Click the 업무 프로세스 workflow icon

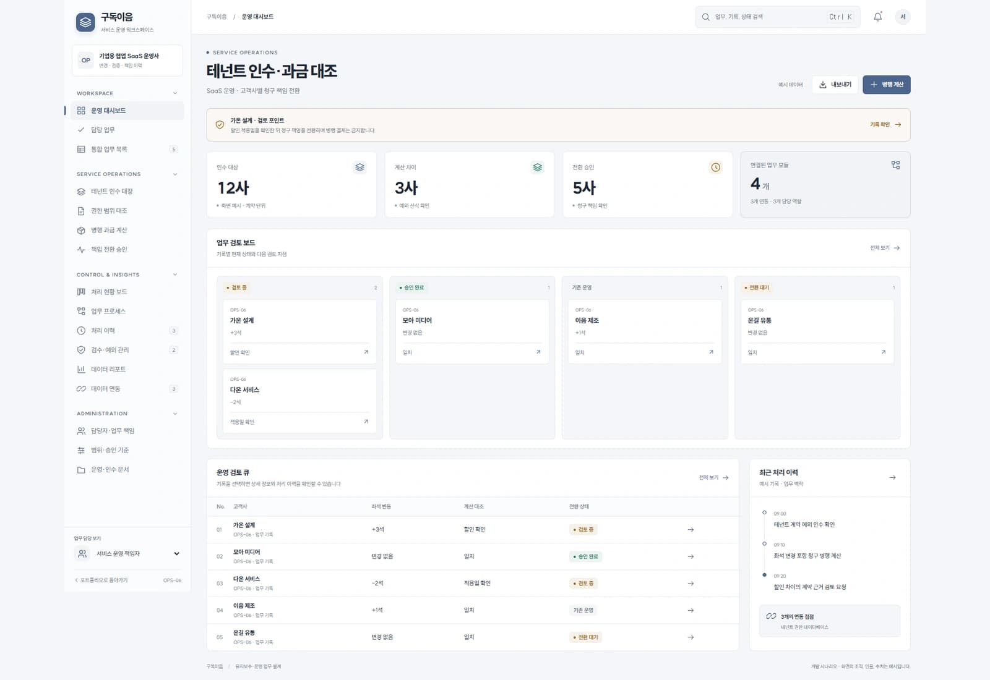81,311
